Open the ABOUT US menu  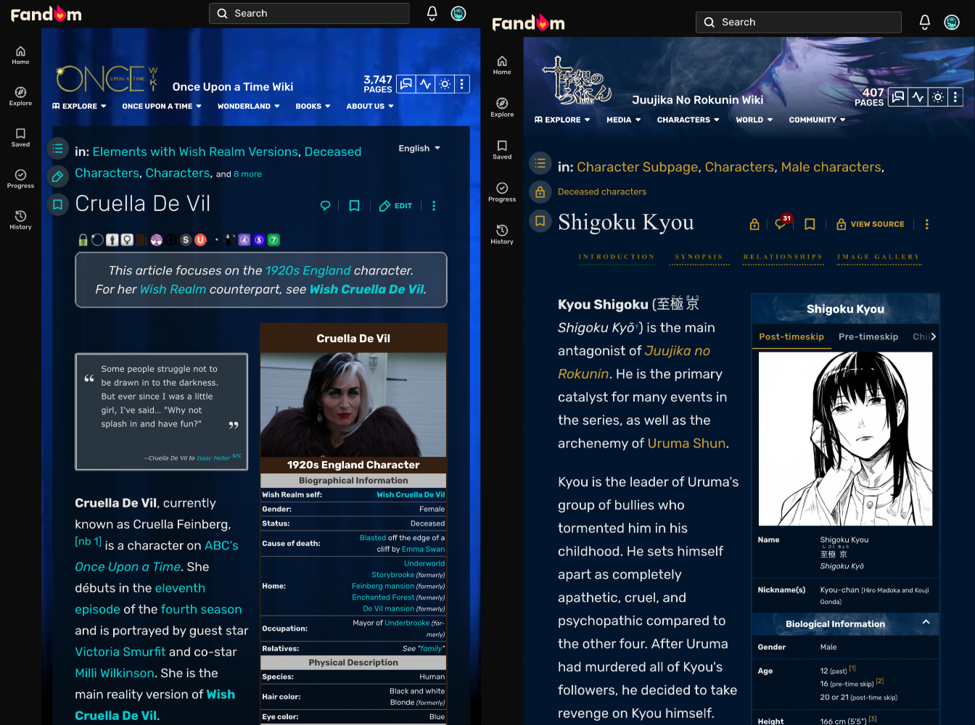point(370,107)
